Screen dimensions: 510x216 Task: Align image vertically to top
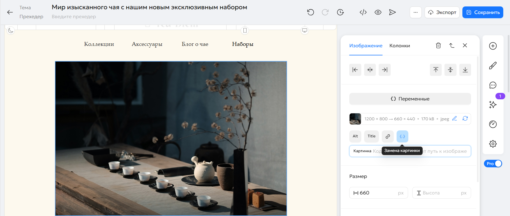point(436,70)
